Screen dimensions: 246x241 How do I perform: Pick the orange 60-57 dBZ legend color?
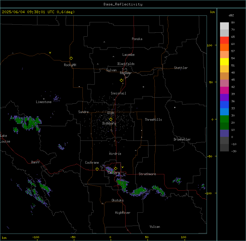tap(224, 47)
